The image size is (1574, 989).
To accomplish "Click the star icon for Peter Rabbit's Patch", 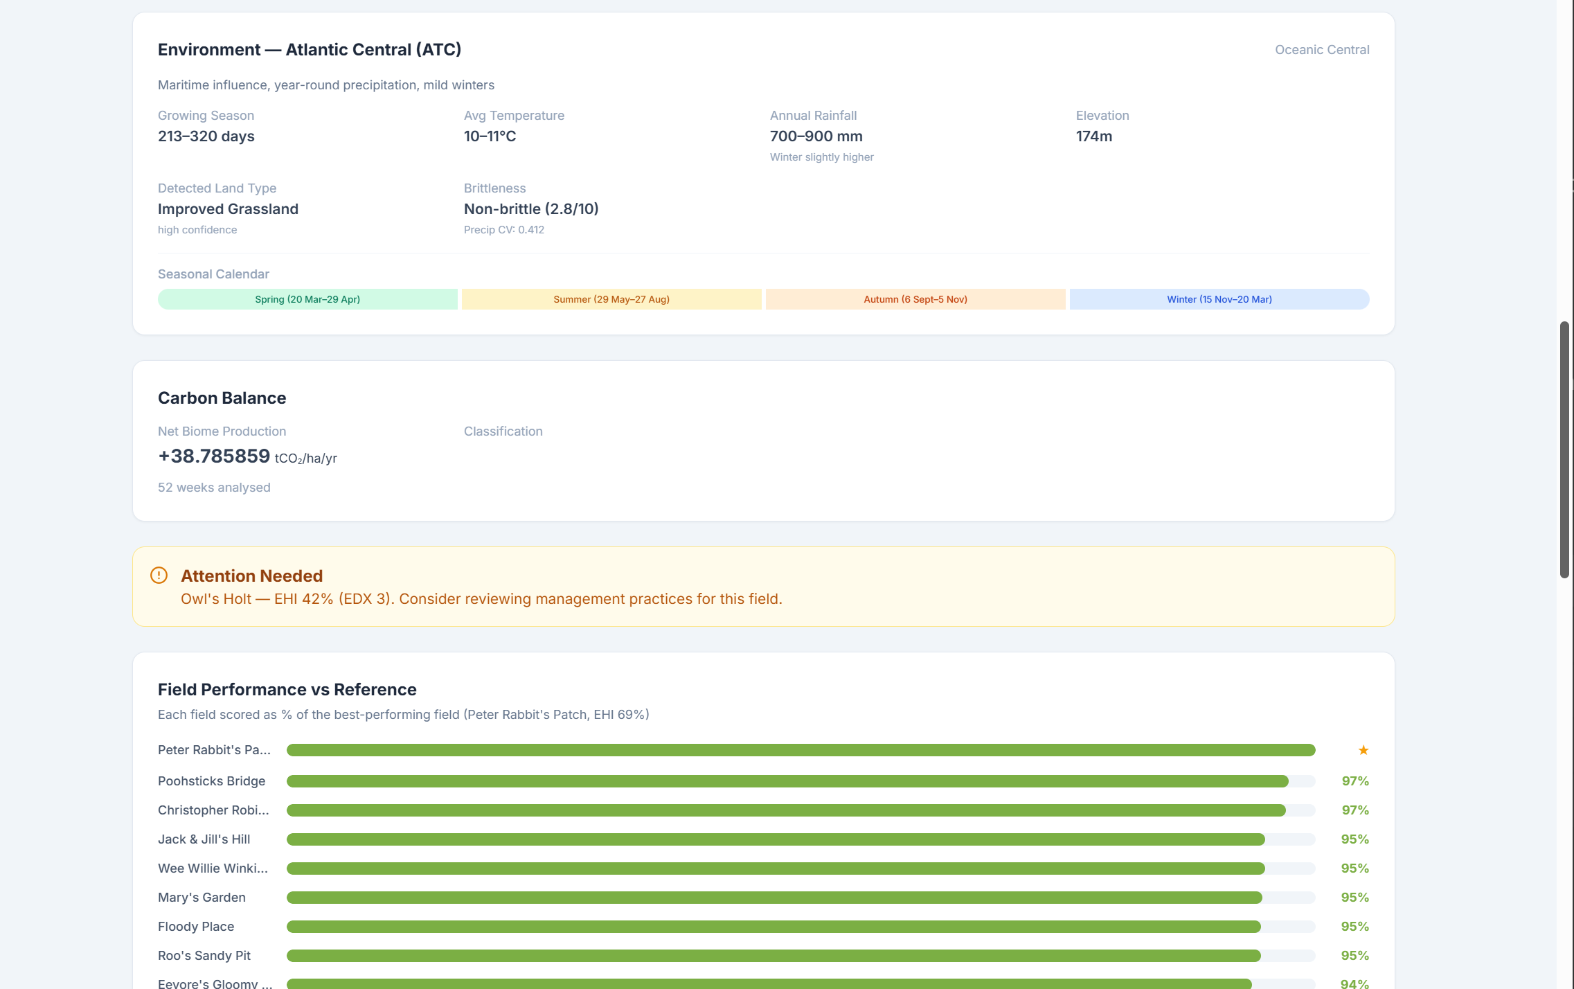I will pyautogui.click(x=1363, y=750).
